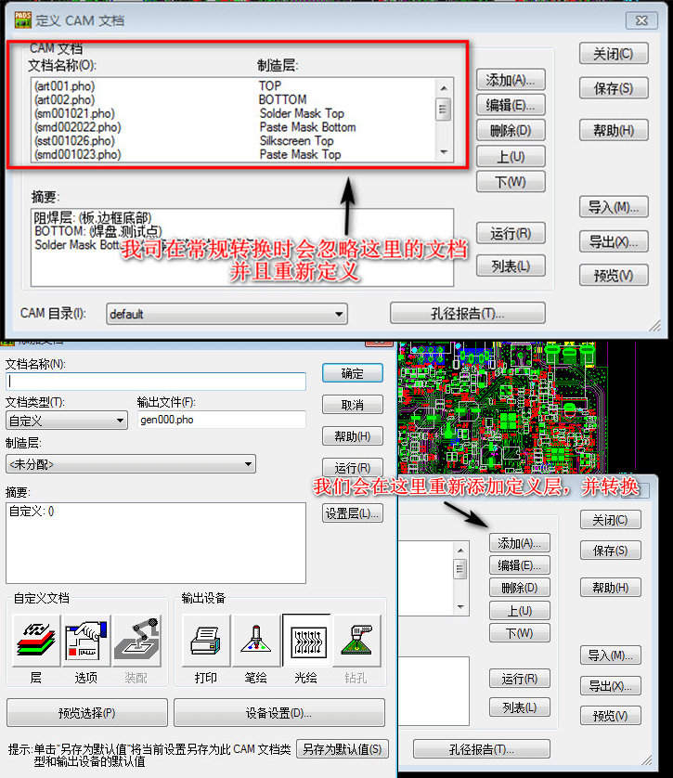Select the 打印 (Print) output device
This screenshot has width=673, height=778.
205,642
